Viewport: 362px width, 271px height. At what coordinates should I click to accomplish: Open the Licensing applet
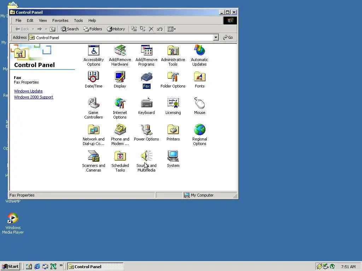click(173, 106)
